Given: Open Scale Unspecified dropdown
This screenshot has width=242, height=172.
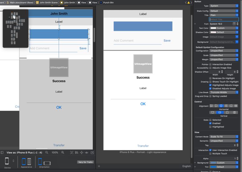Looking at the screenshot, I should (x=224, y=55).
